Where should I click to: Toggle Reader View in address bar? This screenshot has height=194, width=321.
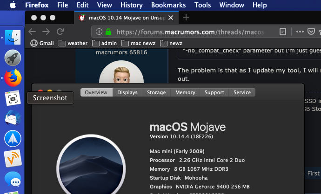pyautogui.click(x=283, y=32)
